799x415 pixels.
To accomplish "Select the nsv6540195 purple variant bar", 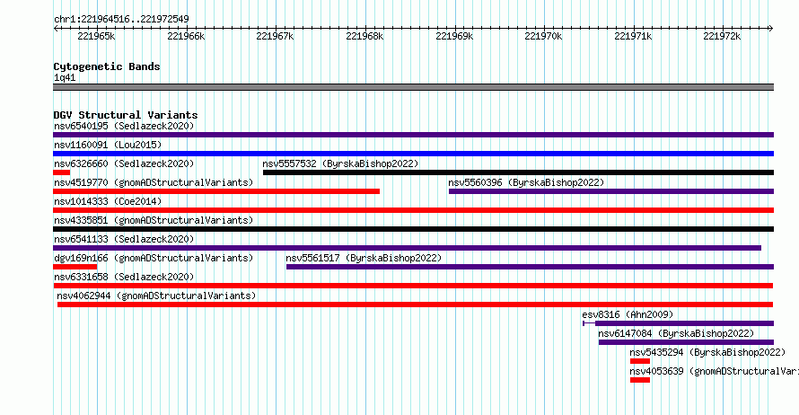I will click(x=413, y=135).
